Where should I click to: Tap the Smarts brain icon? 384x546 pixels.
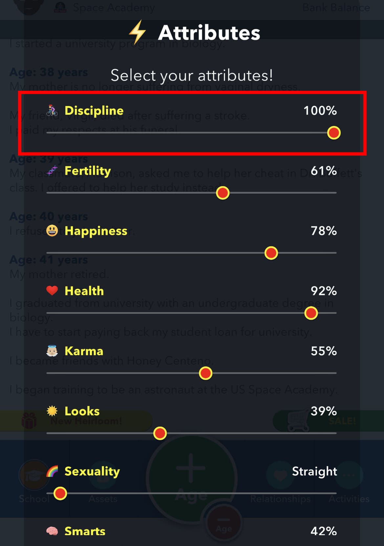(x=52, y=531)
